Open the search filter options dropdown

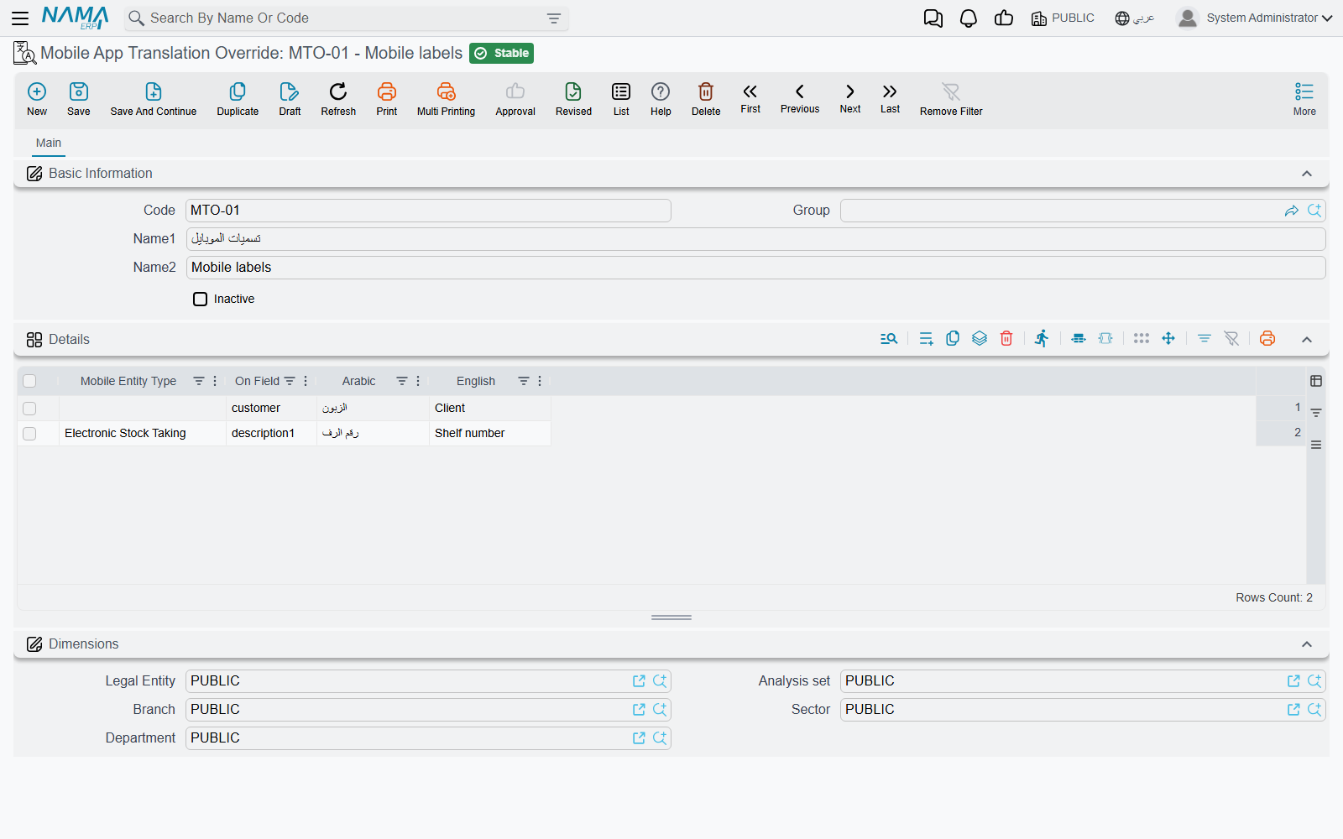point(554,18)
